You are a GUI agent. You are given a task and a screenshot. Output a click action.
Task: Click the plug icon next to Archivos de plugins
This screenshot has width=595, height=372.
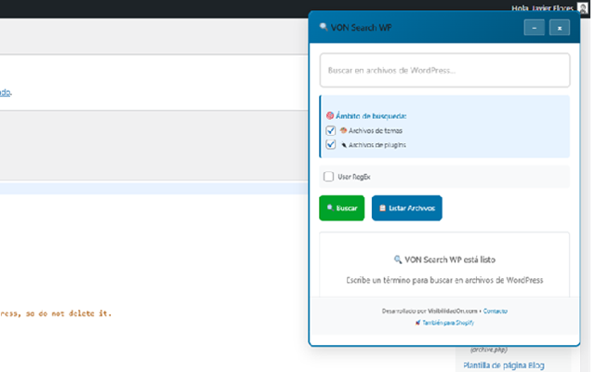tap(343, 145)
